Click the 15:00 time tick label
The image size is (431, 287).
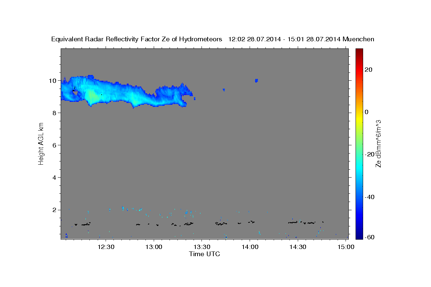point(345,247)
